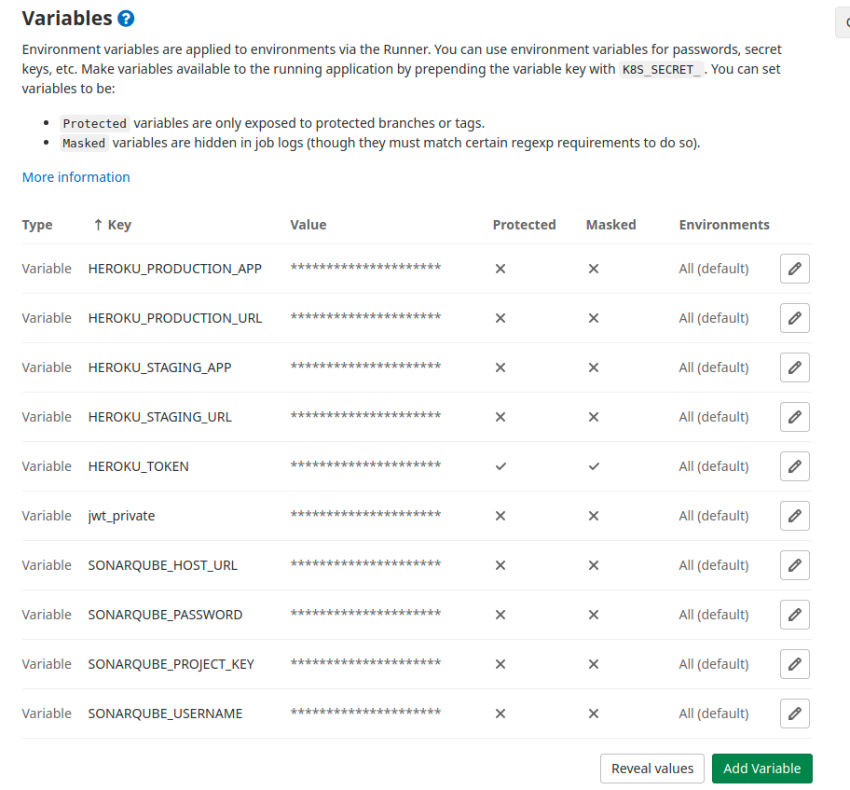
Task: Open help via question mark icon
Action: coord(126,18)
